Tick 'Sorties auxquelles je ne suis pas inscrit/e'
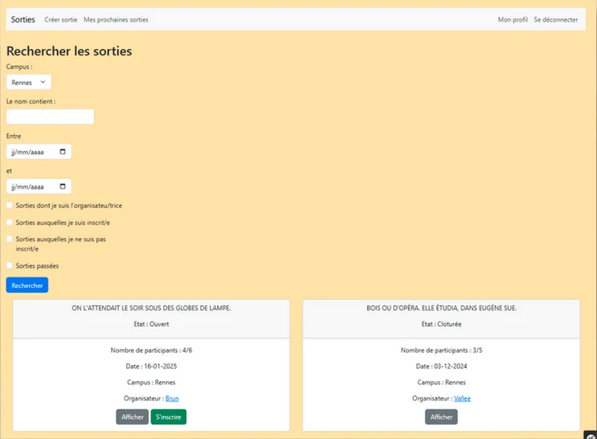597x439 pixels. (x=10, y=239)
